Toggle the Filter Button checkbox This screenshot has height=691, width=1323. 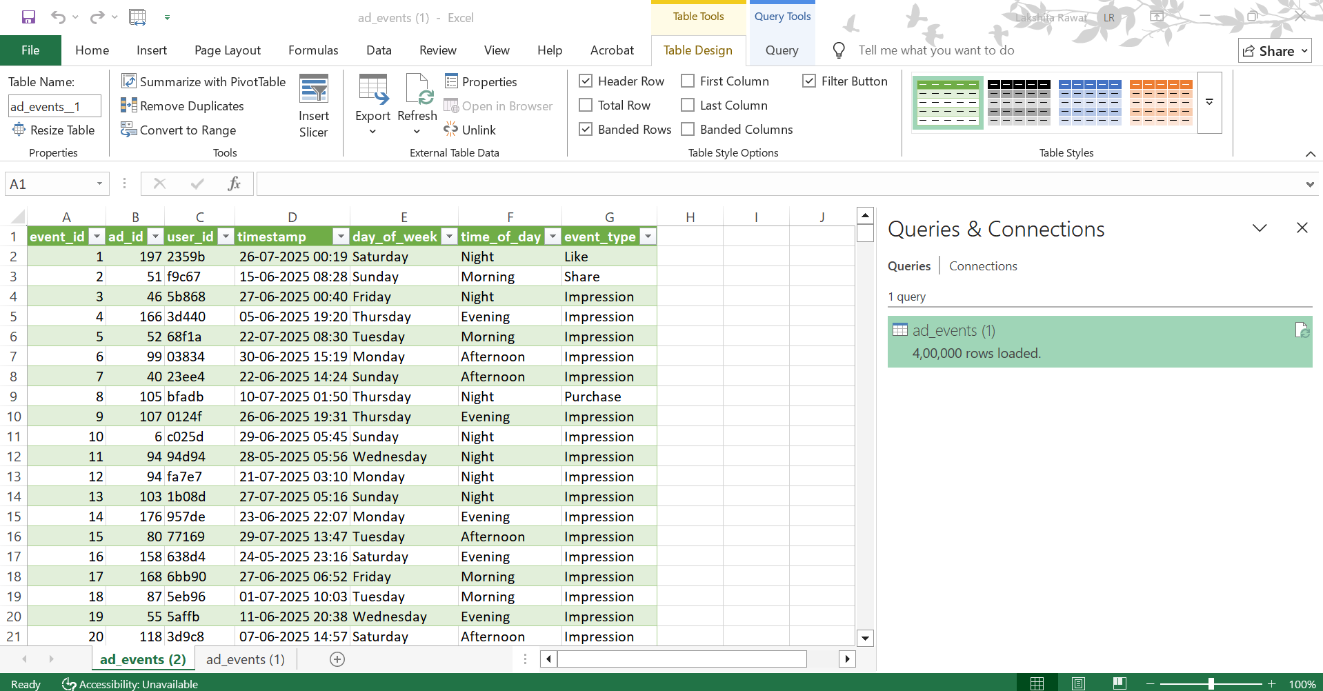click(x=809, y=81)
